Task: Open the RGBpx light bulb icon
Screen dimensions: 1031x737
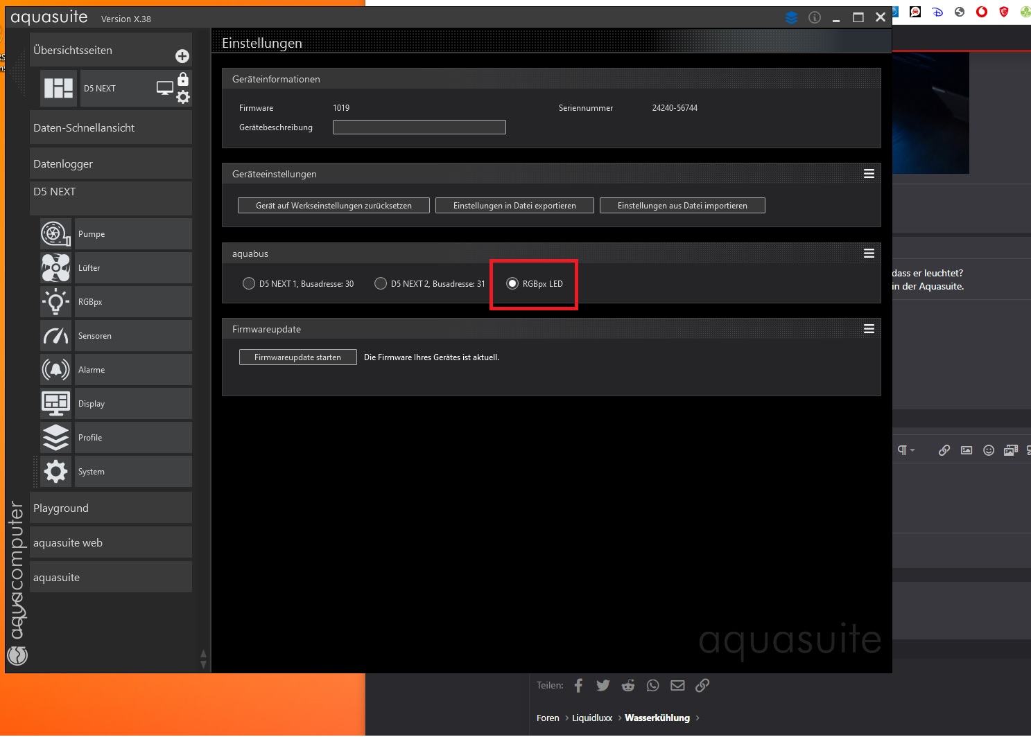Action: point(55,302)
